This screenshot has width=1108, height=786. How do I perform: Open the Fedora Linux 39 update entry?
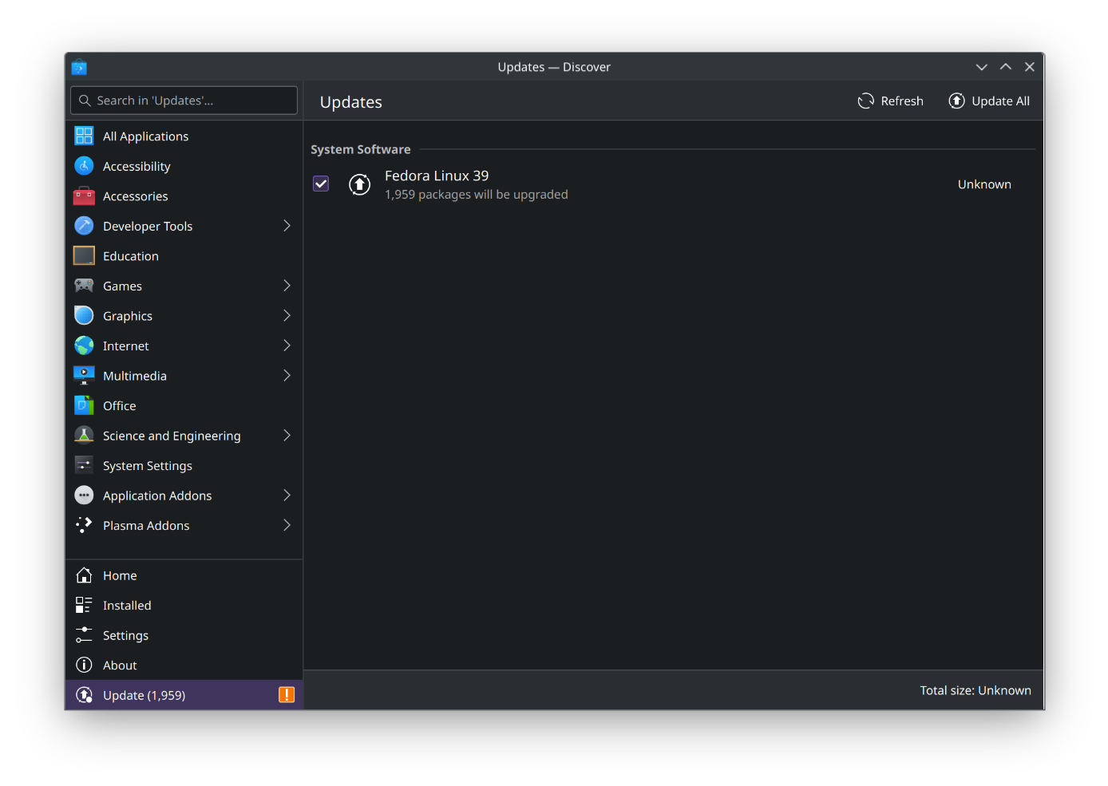click(x=673, y=184)
